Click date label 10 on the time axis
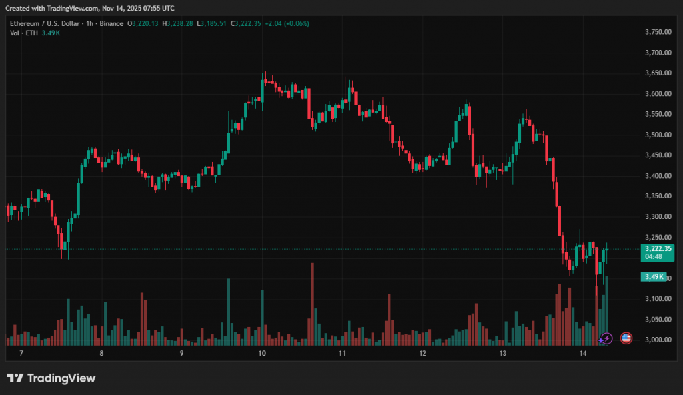683x395 pixels. coord(262,353)
